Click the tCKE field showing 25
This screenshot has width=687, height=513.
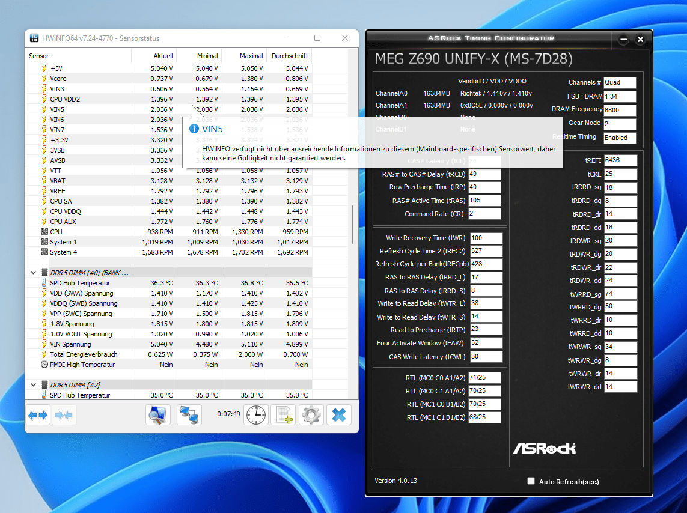coord(620,174)
